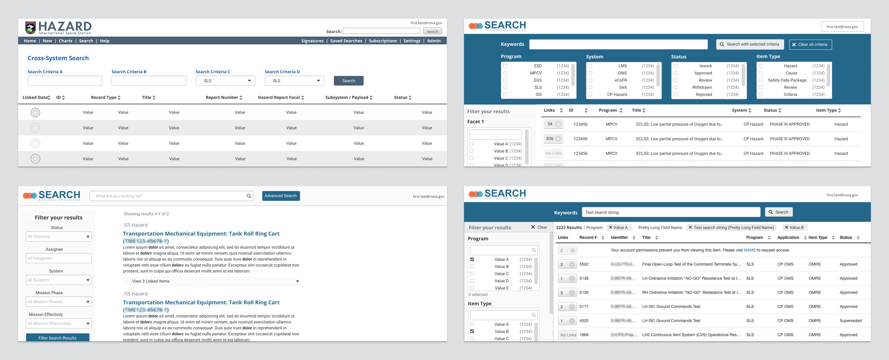
Task: Click the Advanced Search button
Action: (281, 196)
